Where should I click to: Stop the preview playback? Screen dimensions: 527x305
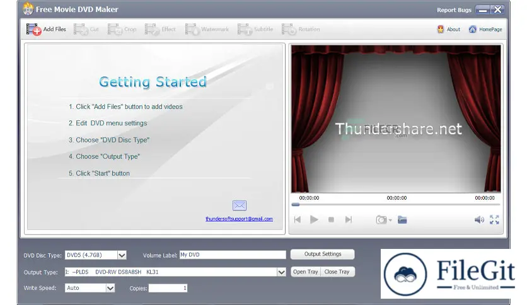[331, 220]
